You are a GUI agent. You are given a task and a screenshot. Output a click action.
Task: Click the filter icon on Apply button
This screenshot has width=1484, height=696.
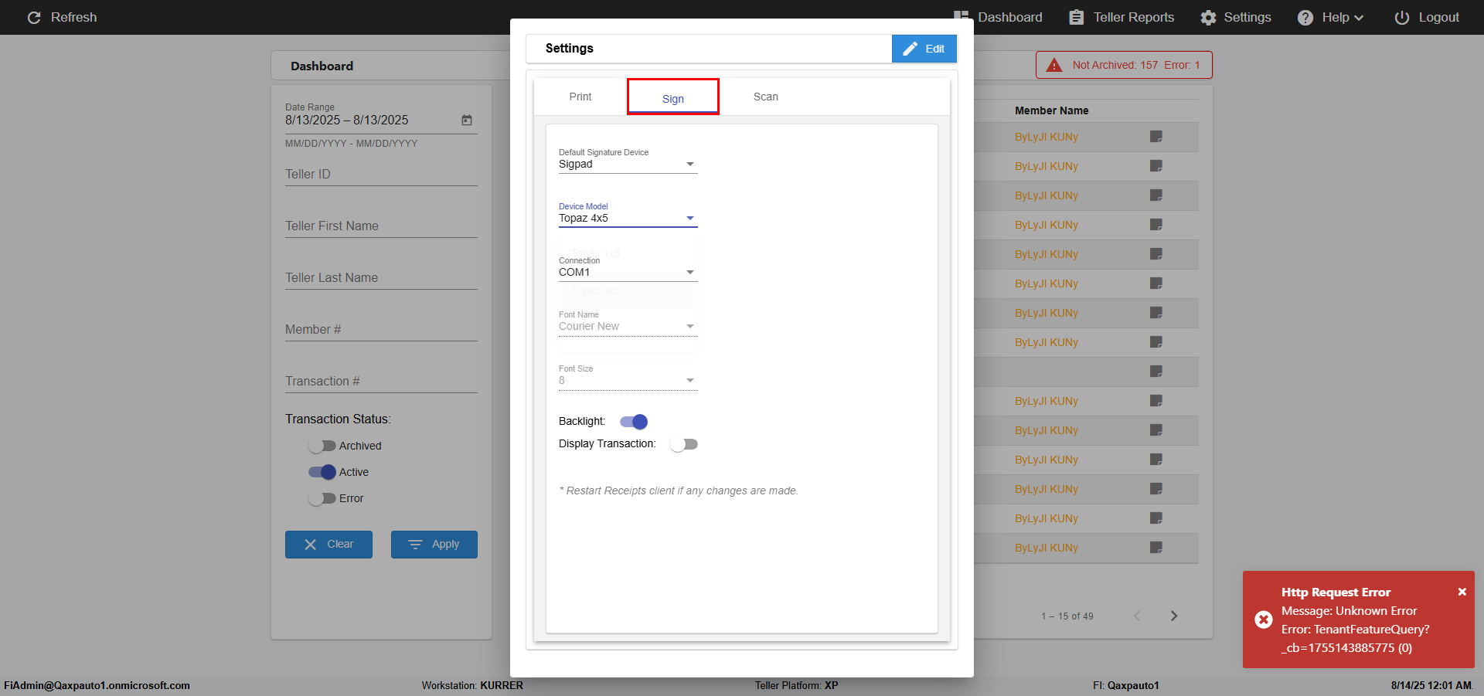click(x=415, y=545)
